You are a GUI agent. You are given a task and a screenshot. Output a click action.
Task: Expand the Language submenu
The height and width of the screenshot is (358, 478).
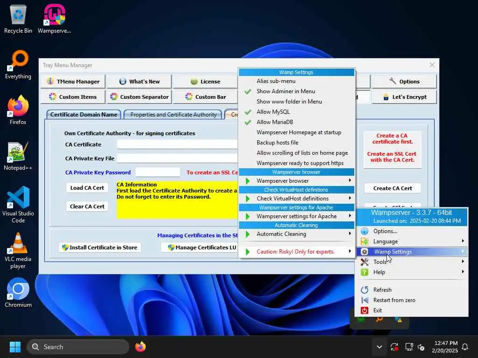(x=412, y=241)
